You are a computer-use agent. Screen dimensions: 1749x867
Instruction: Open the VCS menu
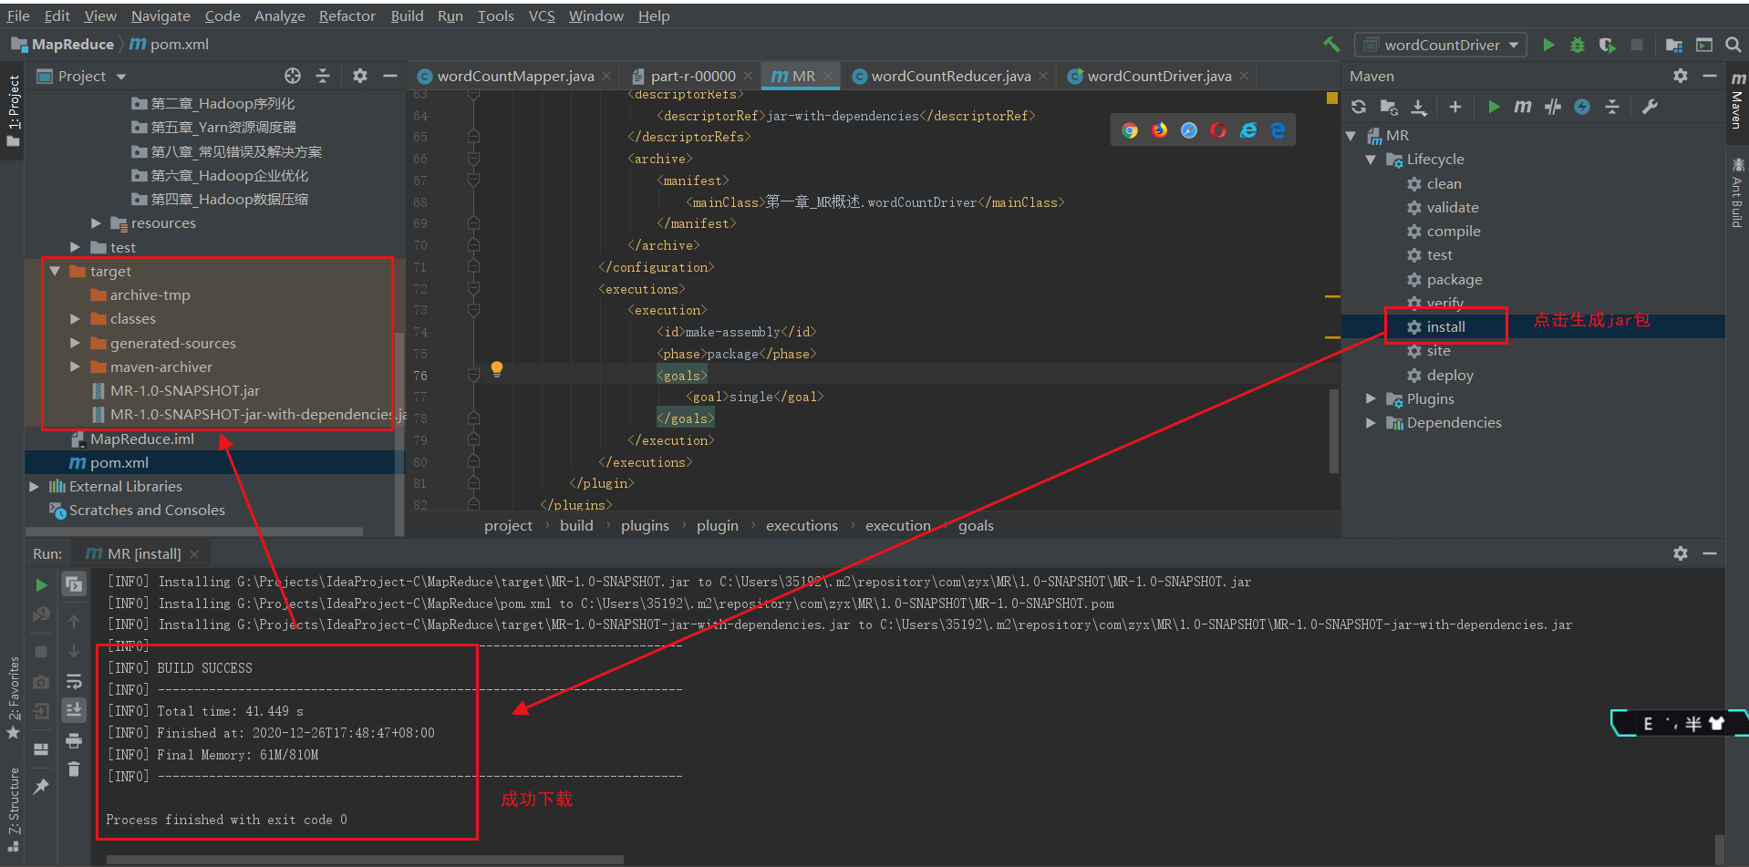pos(542,15)
